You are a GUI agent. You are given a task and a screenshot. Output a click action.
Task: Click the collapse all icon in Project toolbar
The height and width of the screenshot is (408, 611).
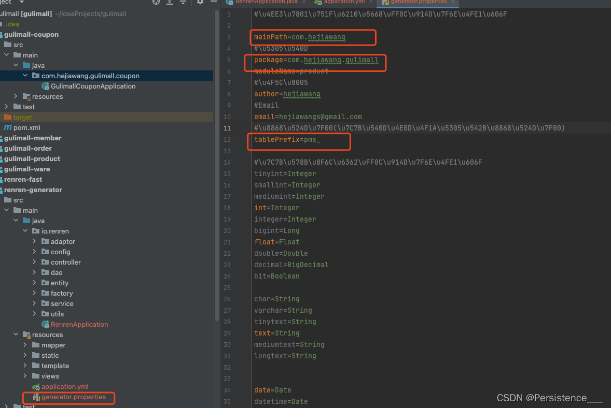pyautogui.click(x=183, y=2)
